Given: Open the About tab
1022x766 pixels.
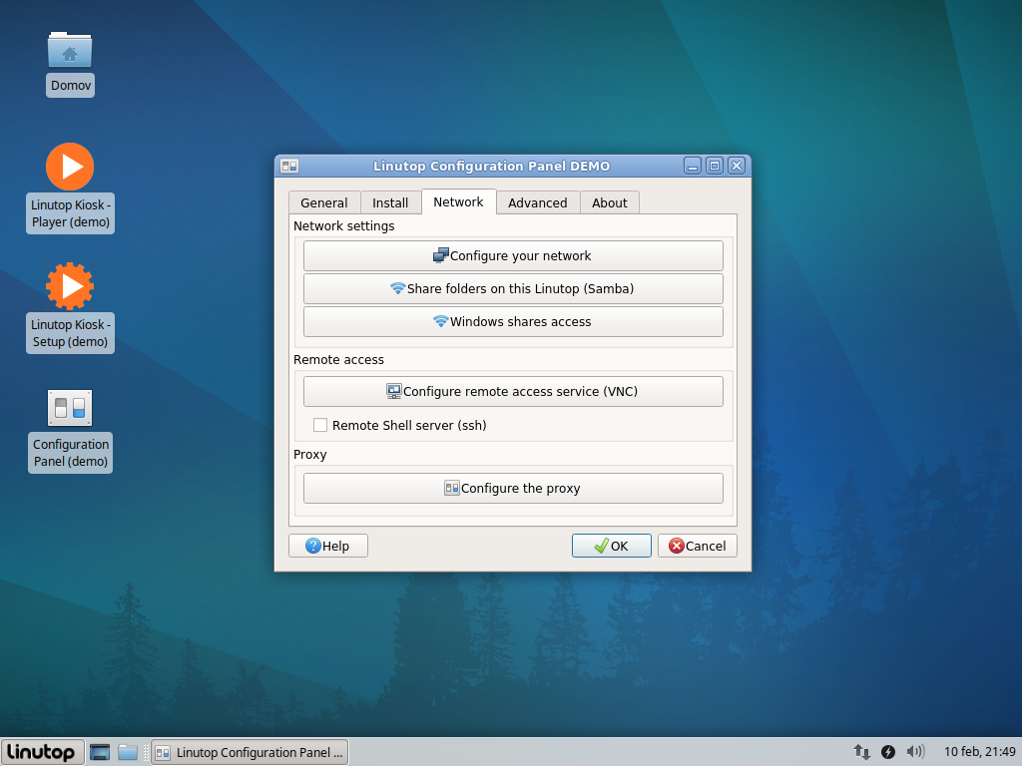Looking at the screenshot, I should tap(610, 202).
